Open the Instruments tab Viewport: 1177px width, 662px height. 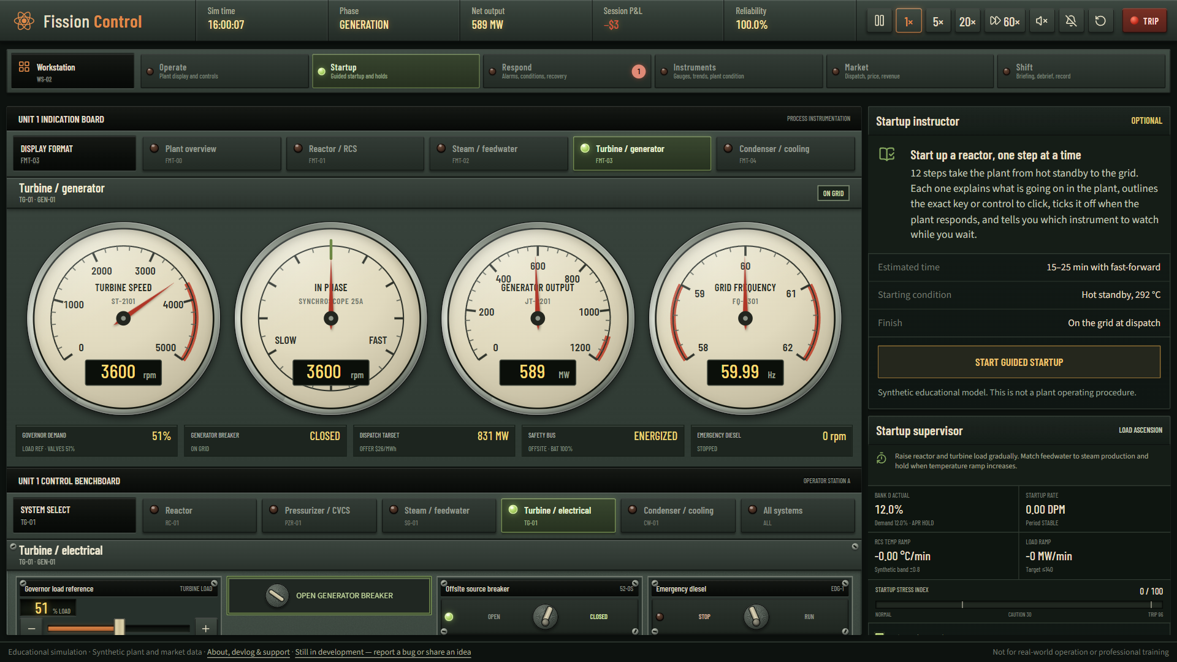739,71
